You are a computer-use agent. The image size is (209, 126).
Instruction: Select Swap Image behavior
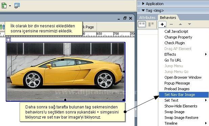(175, 112)
